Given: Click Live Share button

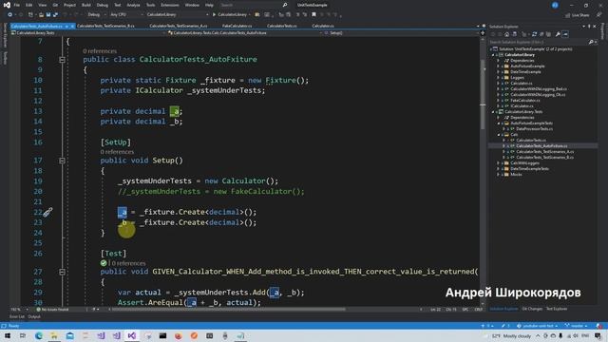Looking at the screenshot, I should pos(578,15).
